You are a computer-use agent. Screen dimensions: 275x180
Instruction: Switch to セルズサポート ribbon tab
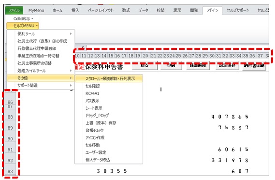click(x=238, y=10)
